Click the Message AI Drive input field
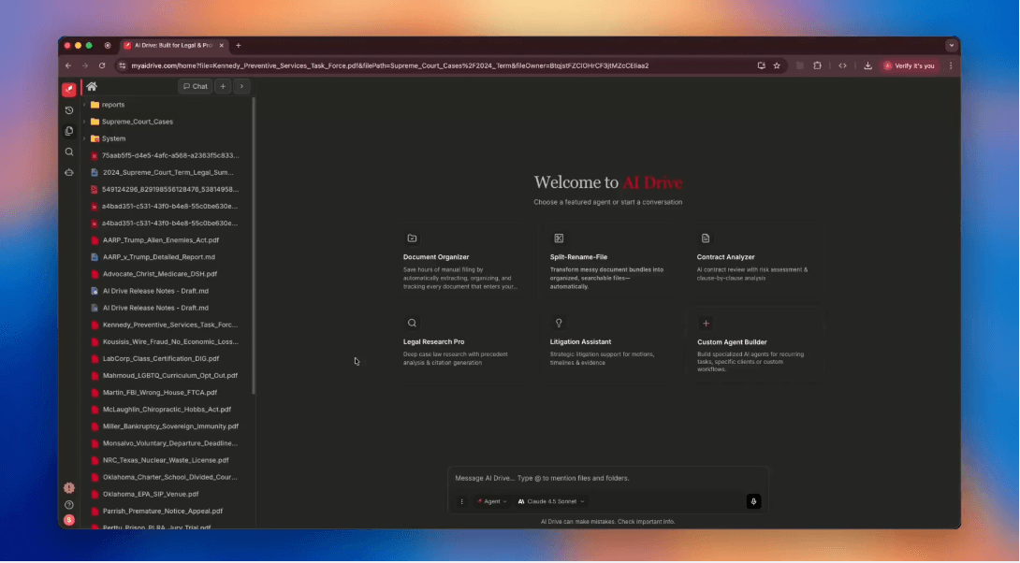This screenshot has width=1020, height=563. pos(608,478)
